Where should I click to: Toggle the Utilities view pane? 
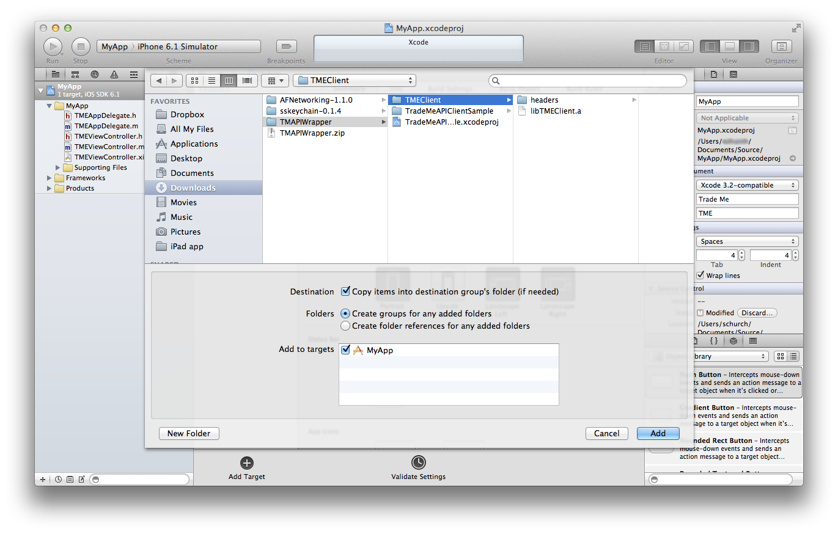(x=749, y=46)
